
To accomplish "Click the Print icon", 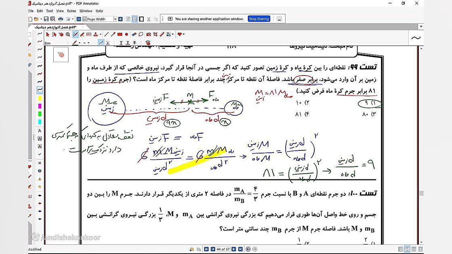I will [x=61, y=19].
